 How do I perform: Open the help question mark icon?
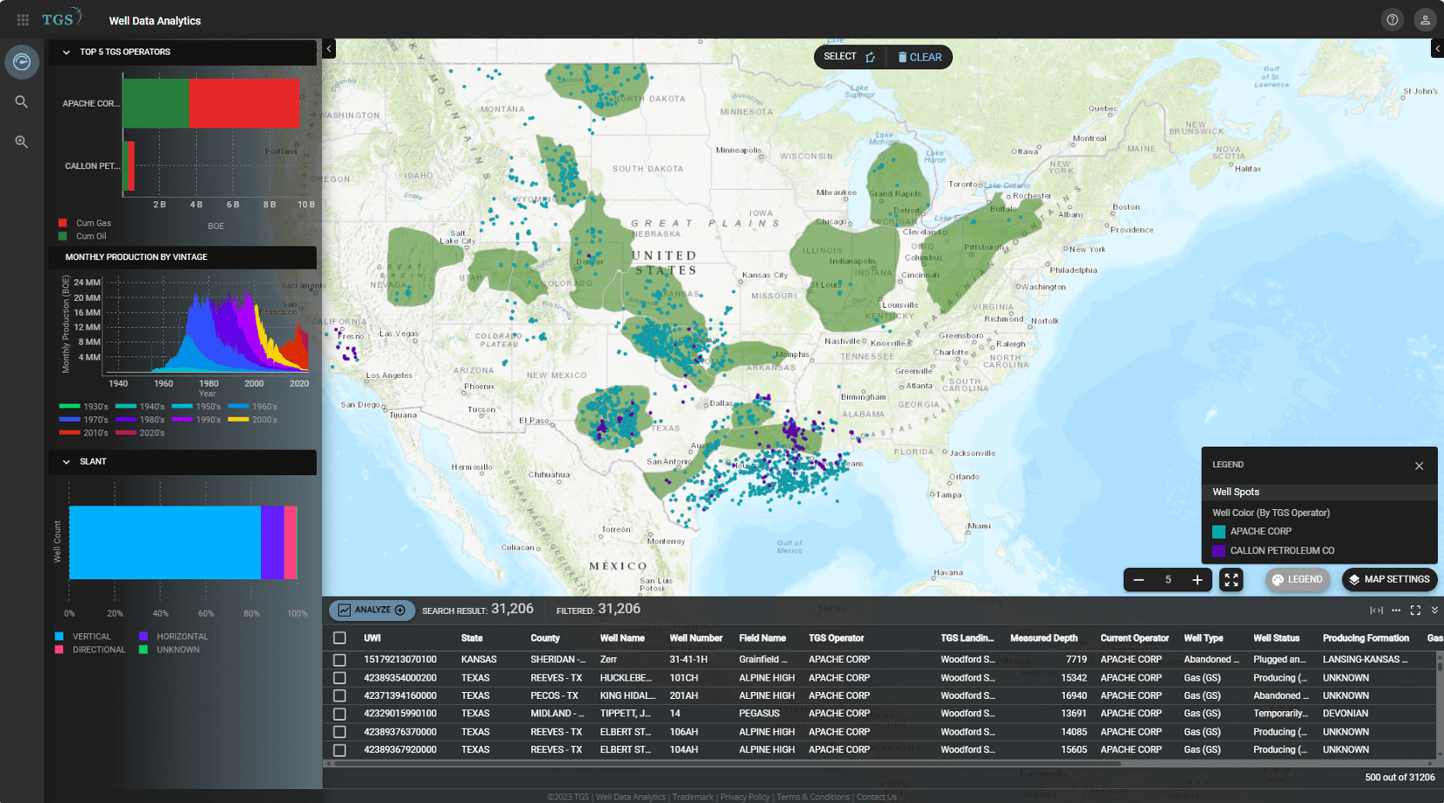coord(1391,18)
